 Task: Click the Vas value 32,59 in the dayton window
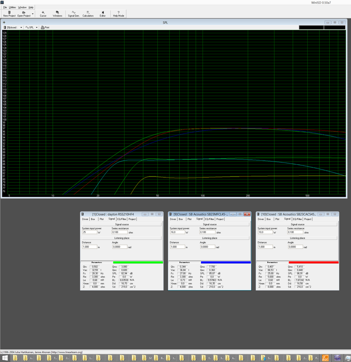(x=95, y=270)
